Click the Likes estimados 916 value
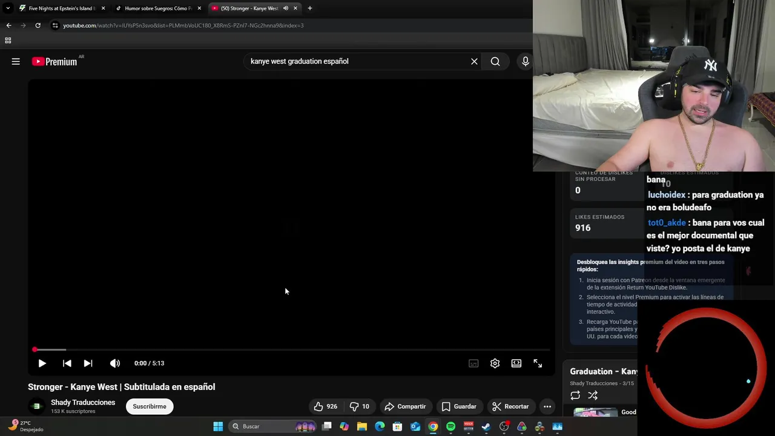 tap(582, 228)
